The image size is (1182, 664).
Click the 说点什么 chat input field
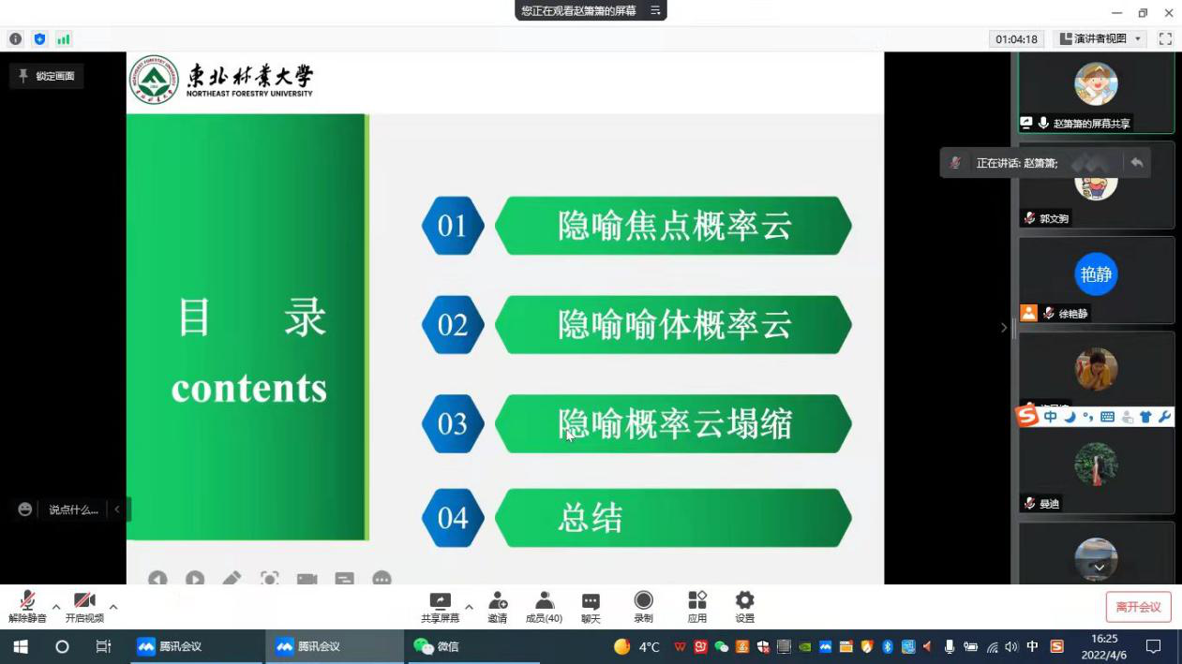(x=73, y=509)
